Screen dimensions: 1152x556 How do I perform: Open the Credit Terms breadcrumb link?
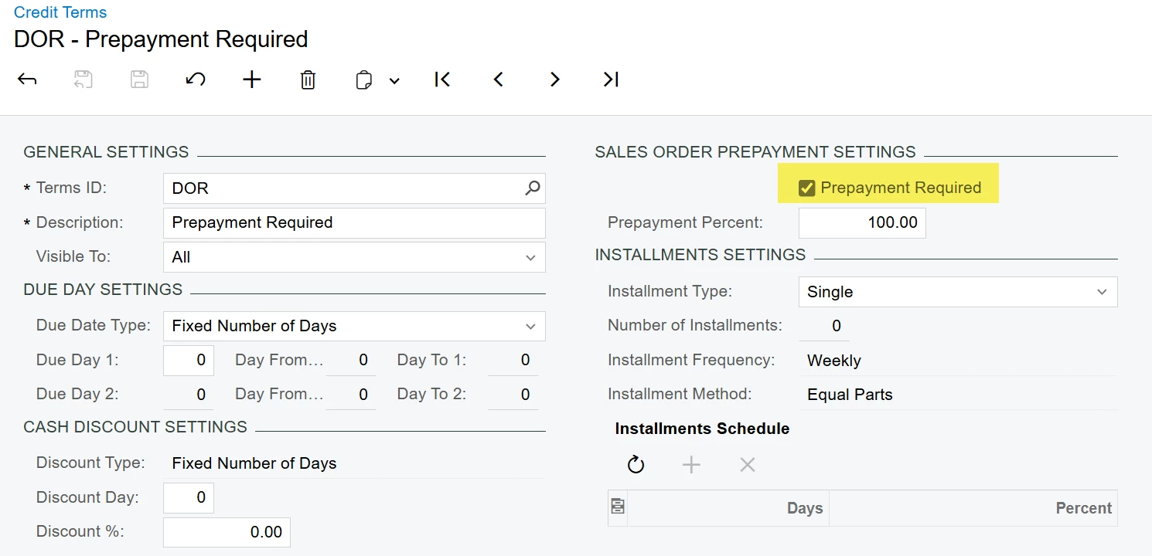(60, 12)
